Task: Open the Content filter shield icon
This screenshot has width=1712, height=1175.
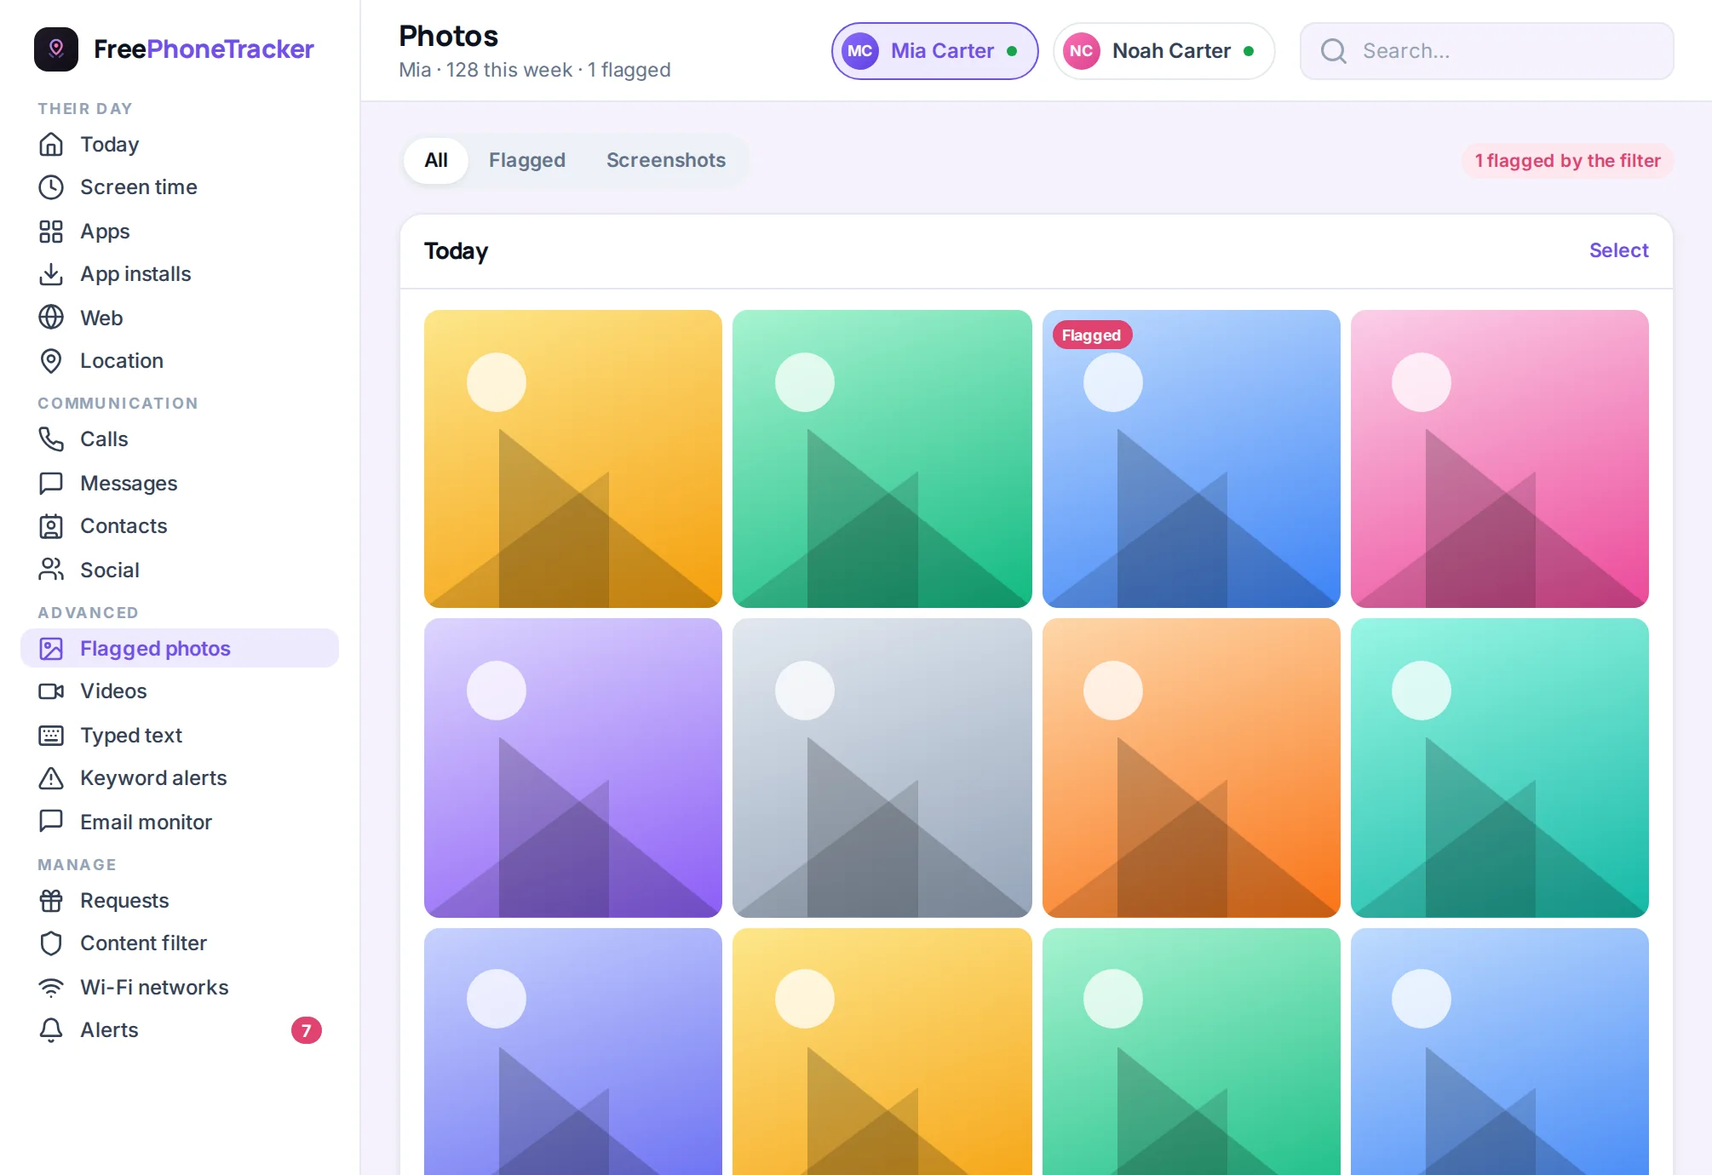Action: point(51,943)
